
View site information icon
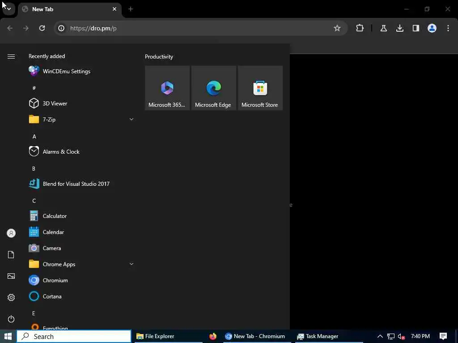(61, 28)
